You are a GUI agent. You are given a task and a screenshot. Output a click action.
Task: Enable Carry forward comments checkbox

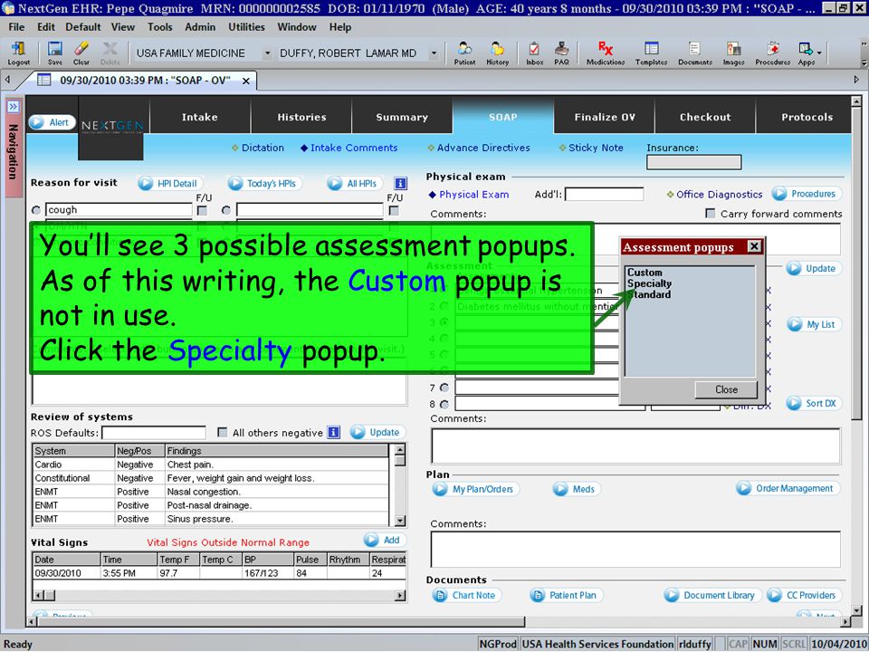coord(710,214)
